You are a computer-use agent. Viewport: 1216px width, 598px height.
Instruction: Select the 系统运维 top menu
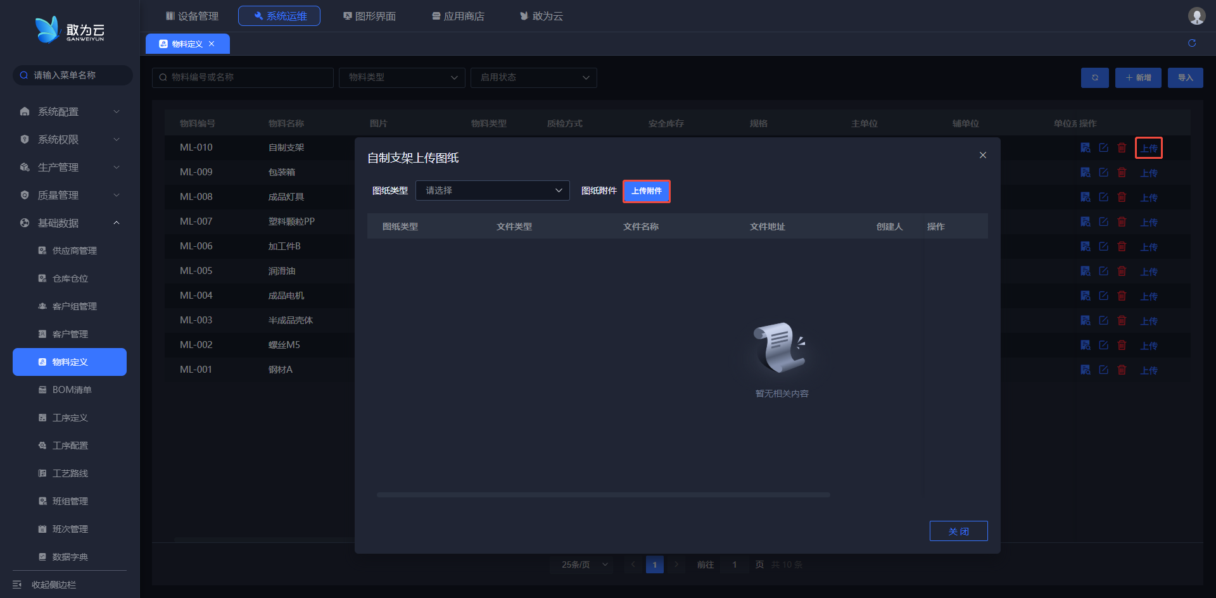pos(279,16)
